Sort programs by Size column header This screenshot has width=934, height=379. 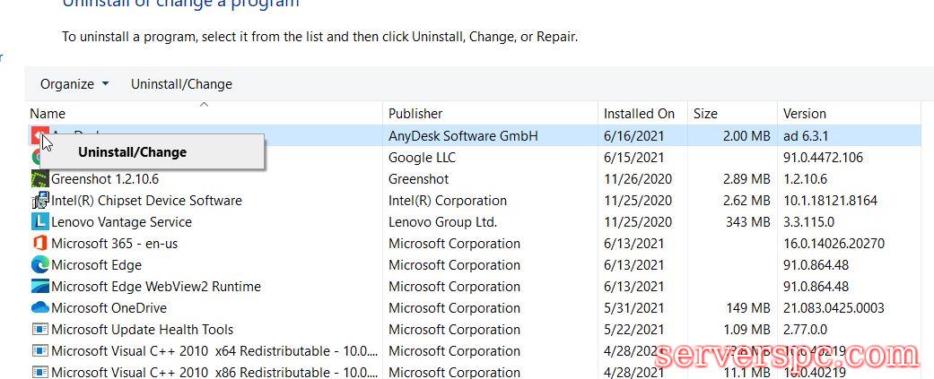[705, 114]
